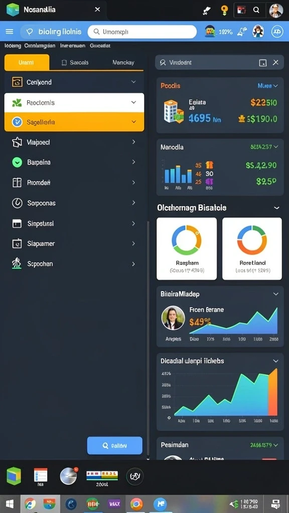This screenshot has width=289, height=513.
Task: Click the left panel vertical scrollbar
Action: pos(148,339)
